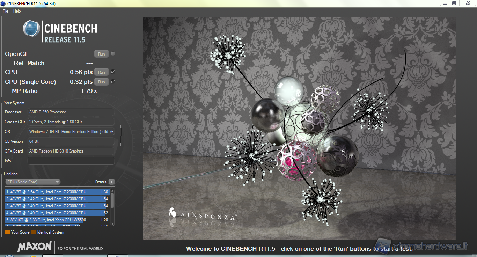This screenshot has height=257, width=477.
Task: Click the Cinebench icon in title bar
Action: click(x=3, y=3)
